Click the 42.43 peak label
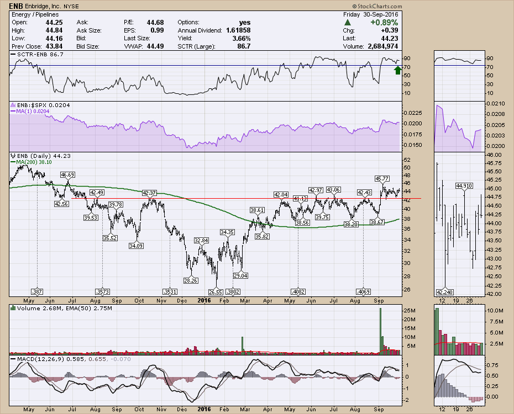Viewport: 514px width, 414px height. [365, 193]
